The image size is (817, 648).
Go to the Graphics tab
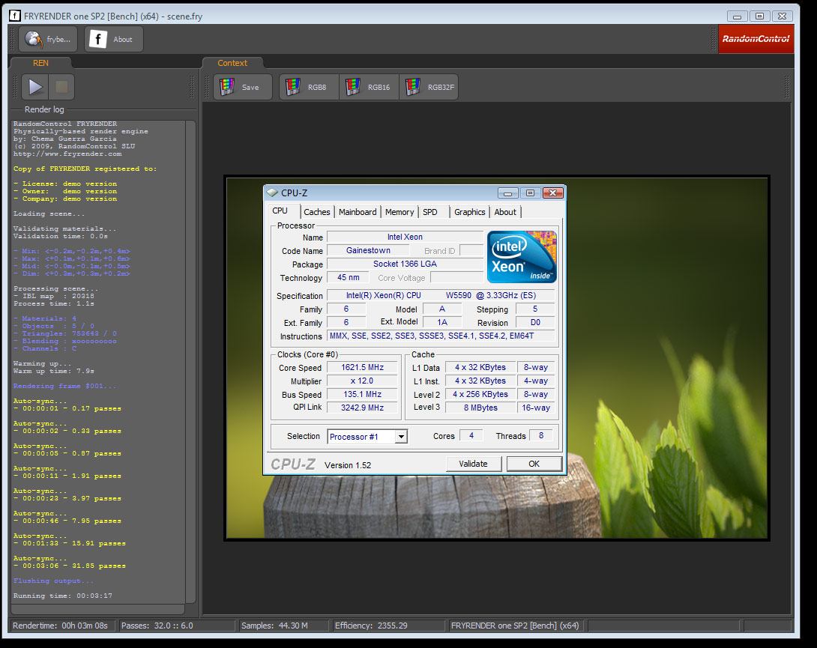tap(469, 212)
